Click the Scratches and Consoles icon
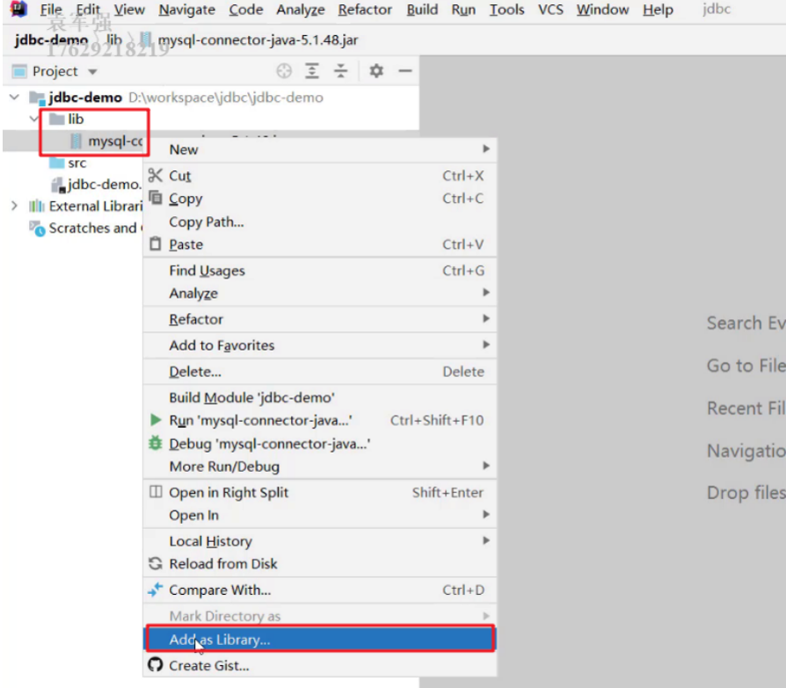 tap(35, 228)
